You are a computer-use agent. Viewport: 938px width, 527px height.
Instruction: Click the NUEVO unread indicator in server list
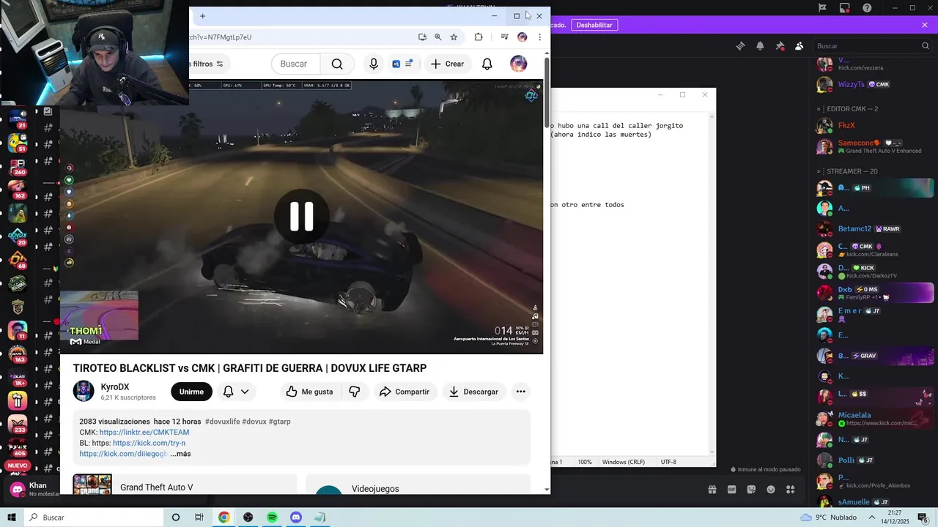point(18,466)
